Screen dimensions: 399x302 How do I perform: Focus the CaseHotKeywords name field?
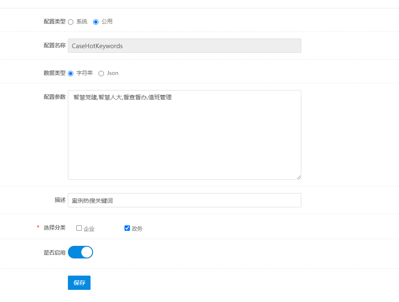pyautogui.click(x=184, y=46)
